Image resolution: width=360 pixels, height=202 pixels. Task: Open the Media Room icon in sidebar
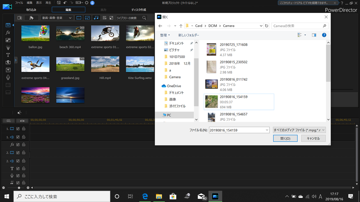tap(8, 25)
